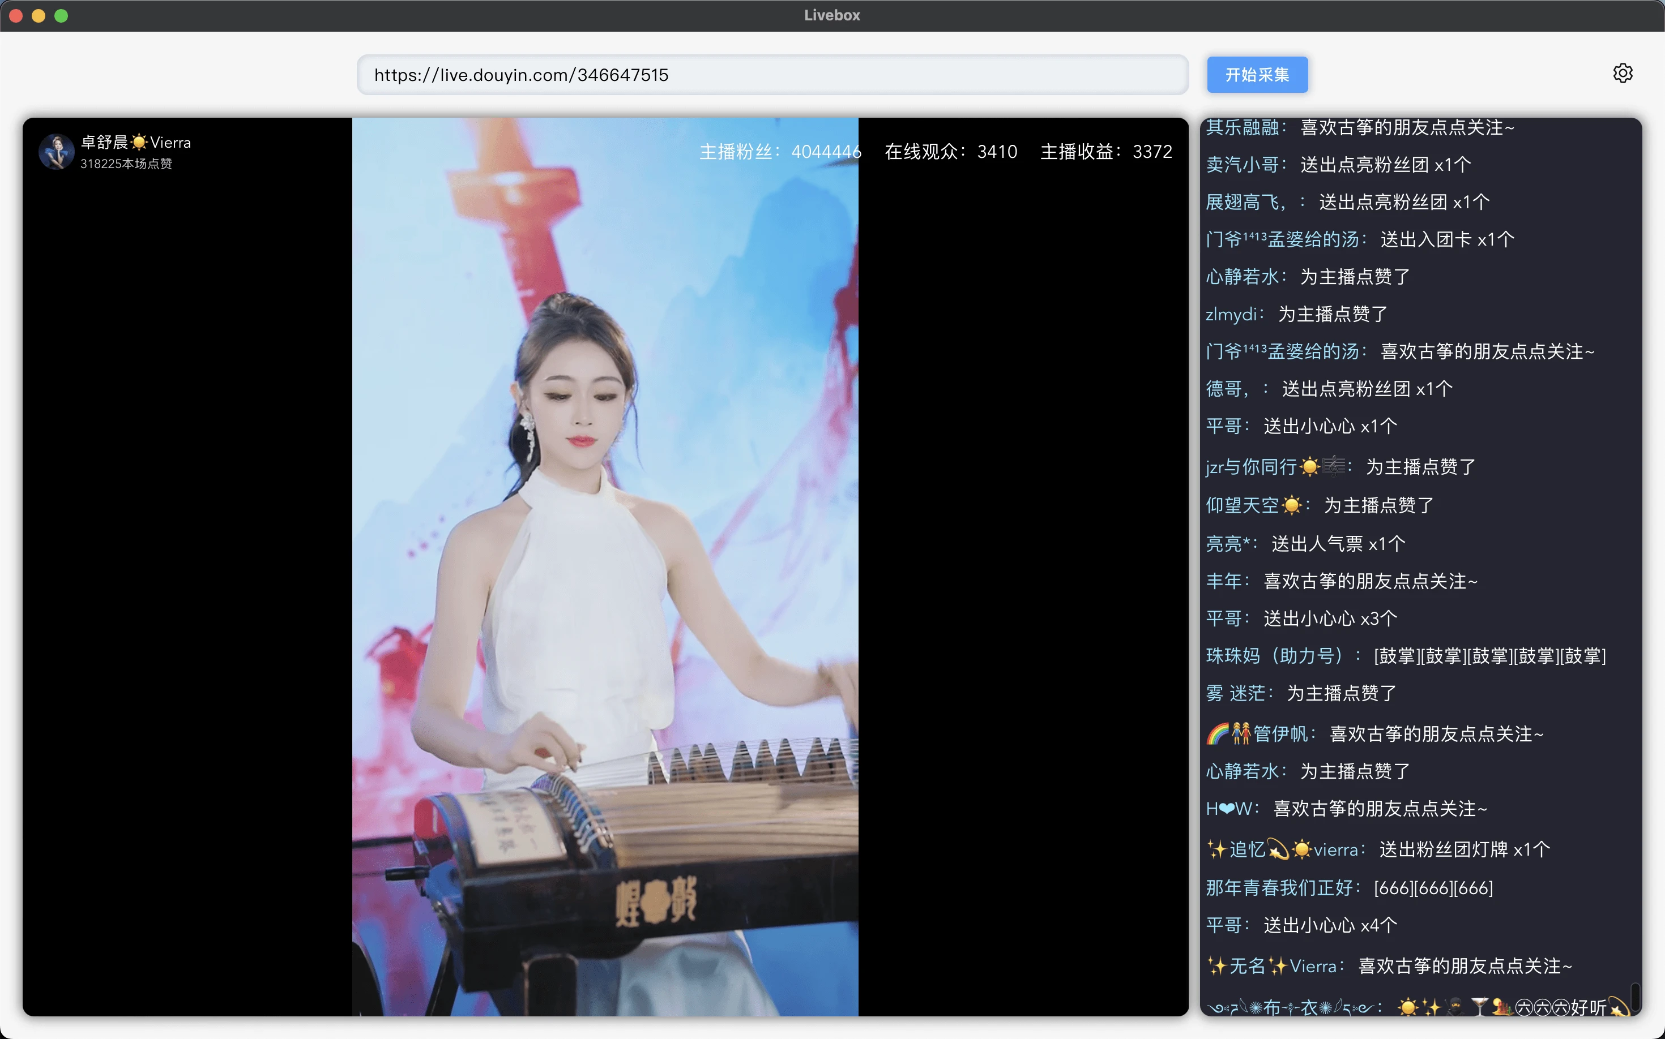Select the 那年青春我们正好 [666] message
This screenshot has width=1665, height=1039.
[x=1350, y=887]
